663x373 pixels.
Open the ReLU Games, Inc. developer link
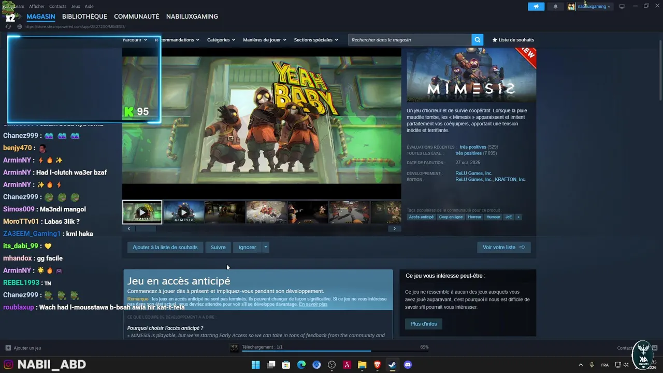pos(473,173)
